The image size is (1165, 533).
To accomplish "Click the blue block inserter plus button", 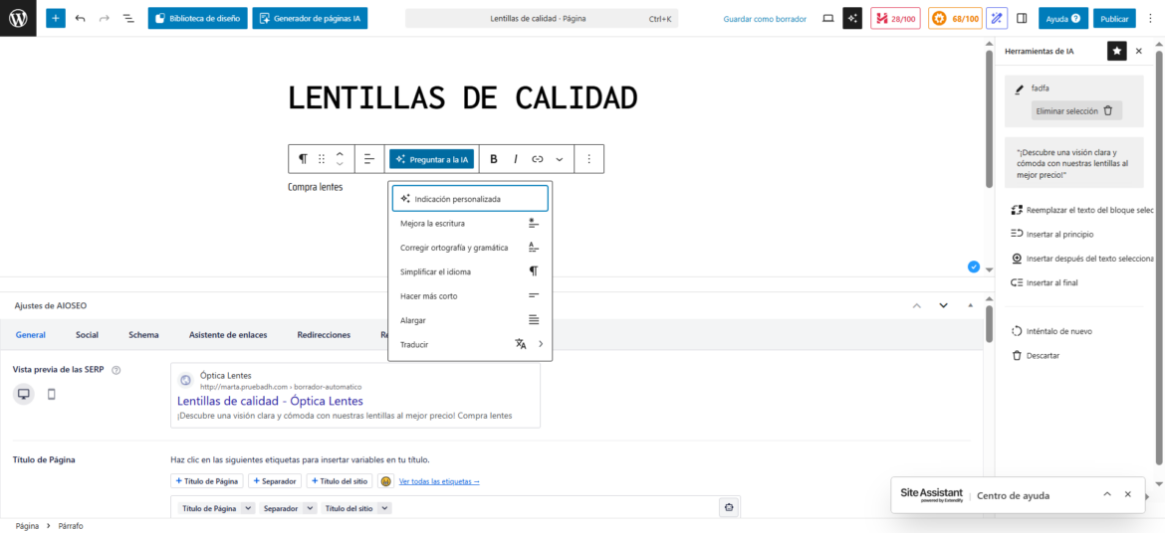I will [x=56, y=19].
